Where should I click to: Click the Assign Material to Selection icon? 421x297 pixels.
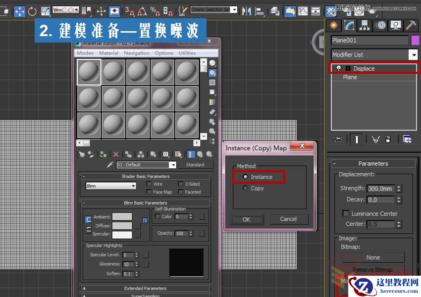[x=102, y=154]
